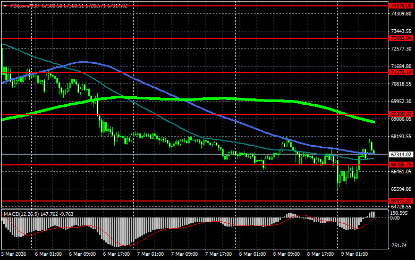The width and height of the screenshot is (415, 260).
Task: Click the 8 Mar 17:00 time label
Action: pyautogui.click(x=320, y=254)
